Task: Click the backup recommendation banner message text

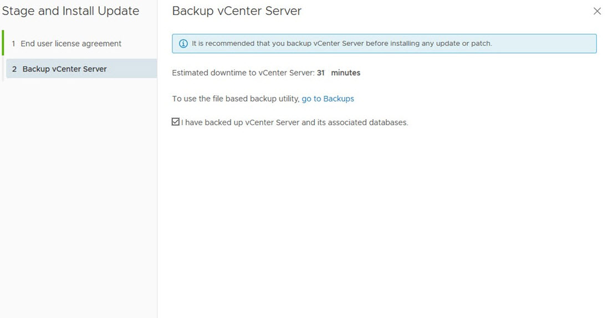Action: (x=341, y=43)
